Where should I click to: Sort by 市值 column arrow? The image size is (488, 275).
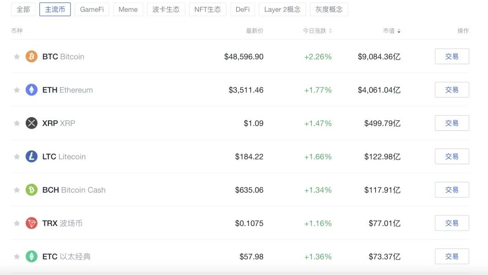point(399,31)
